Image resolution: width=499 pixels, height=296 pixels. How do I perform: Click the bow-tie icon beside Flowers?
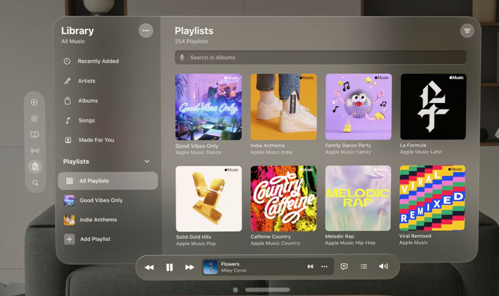click(x=310, y=266)
